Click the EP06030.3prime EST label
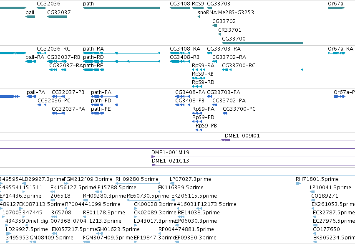 [x=196, y=221]
